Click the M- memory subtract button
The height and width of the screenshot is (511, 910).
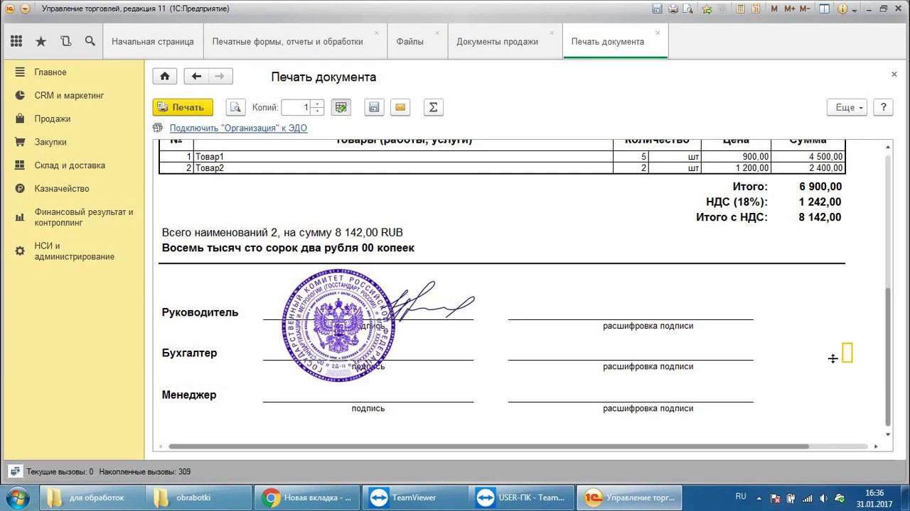805,9
